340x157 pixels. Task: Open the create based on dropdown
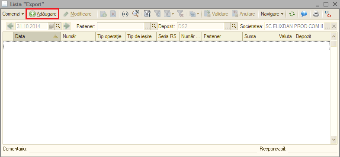point(194,14)
